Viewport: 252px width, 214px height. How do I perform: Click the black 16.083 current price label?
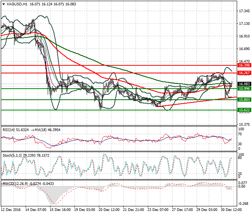(x=244, y=84)
